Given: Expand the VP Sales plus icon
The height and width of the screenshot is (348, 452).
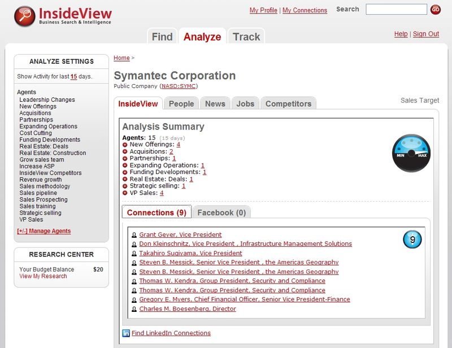Looking at the screenshot, I should click(125, 193).
